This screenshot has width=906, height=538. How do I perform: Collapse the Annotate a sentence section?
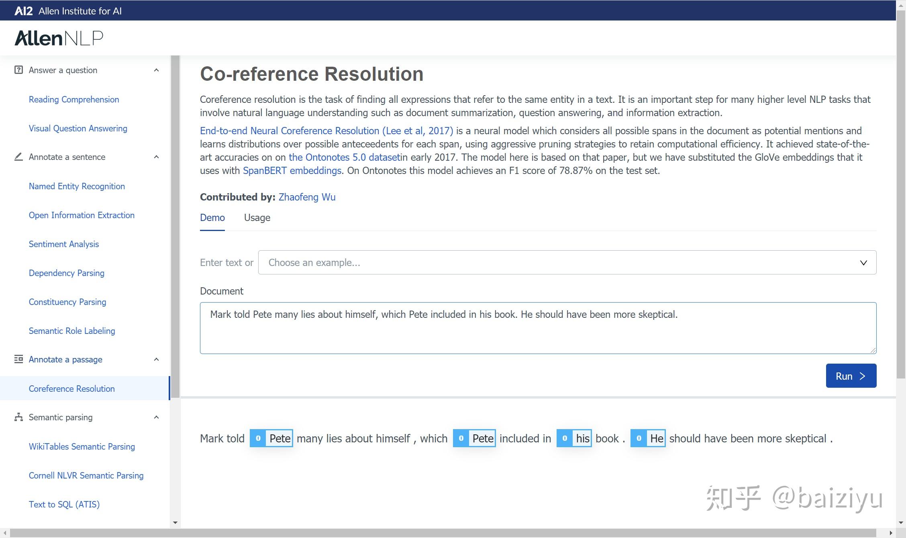[157, 157]
